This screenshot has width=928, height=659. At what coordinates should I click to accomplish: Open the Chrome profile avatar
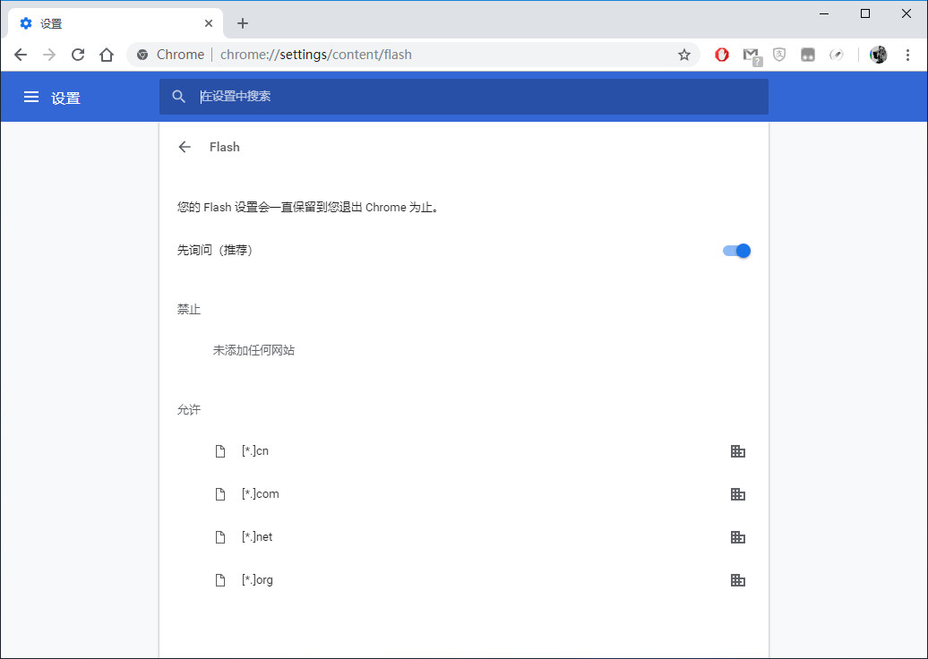(x=879, y=55)
